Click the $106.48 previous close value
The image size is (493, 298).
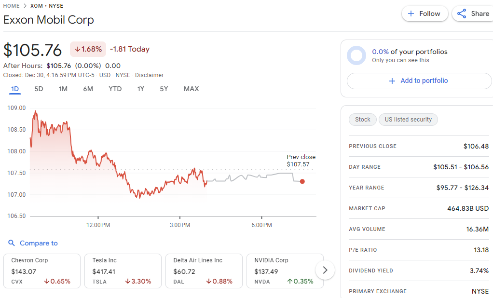(476, 146)
